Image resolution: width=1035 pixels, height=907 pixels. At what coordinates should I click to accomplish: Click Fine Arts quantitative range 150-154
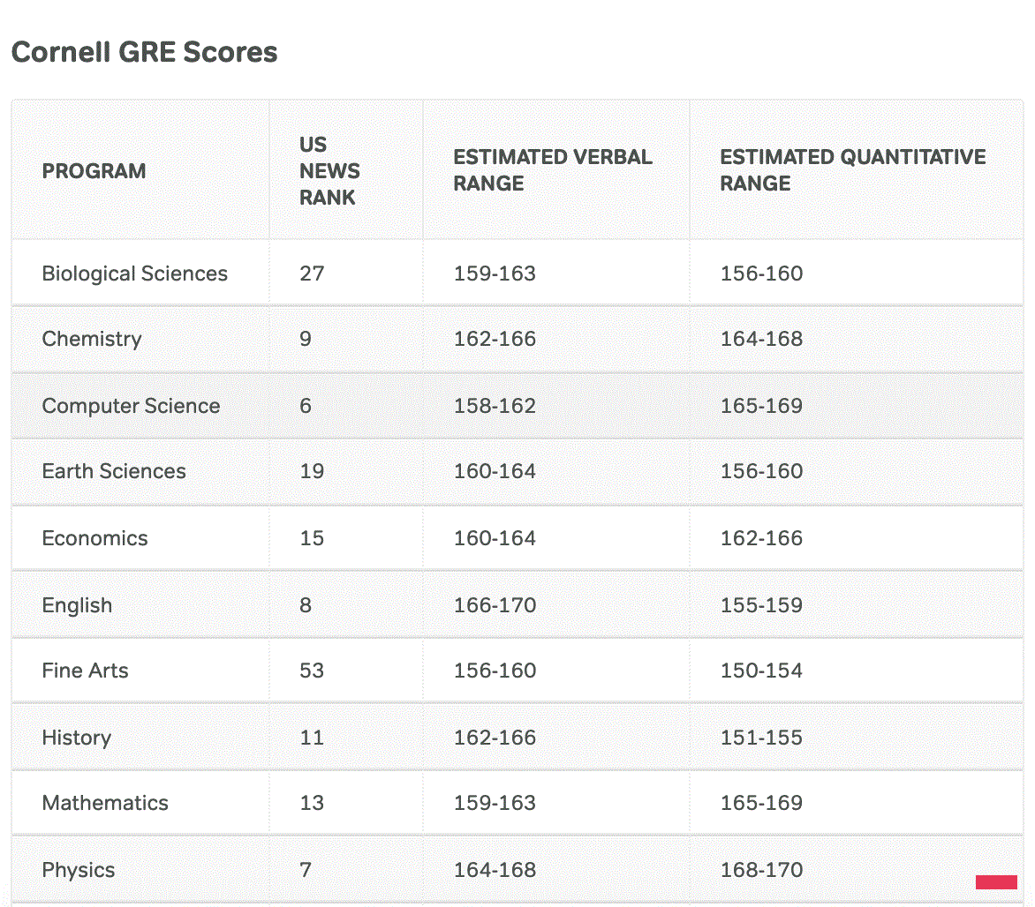761,671
